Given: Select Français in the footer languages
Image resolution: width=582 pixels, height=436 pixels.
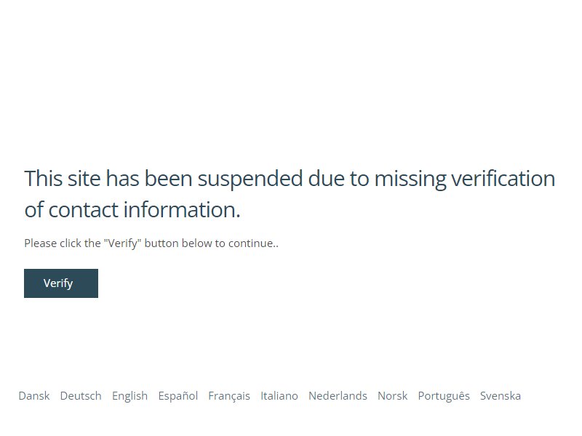Looking at the screenshot, I should coord(229,396).
